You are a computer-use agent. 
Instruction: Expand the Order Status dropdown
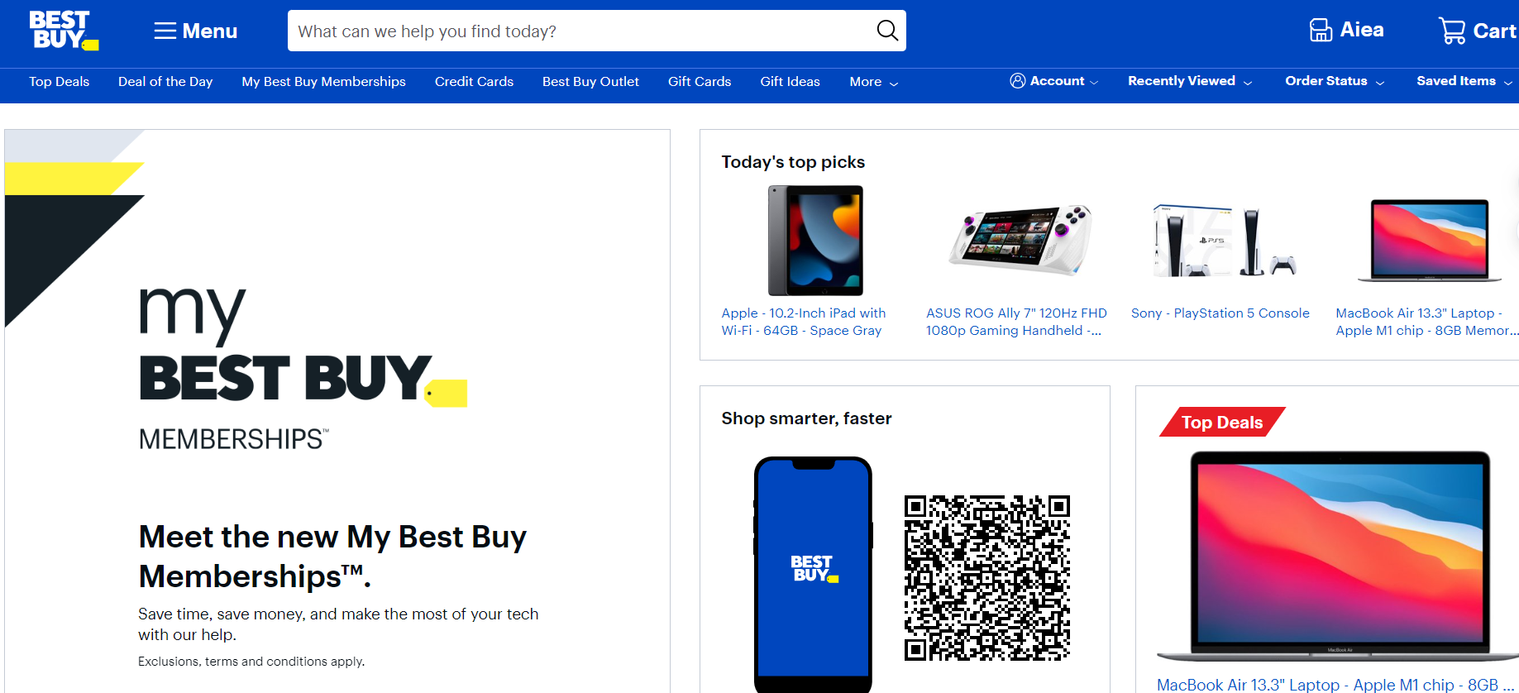point(1335,81)
